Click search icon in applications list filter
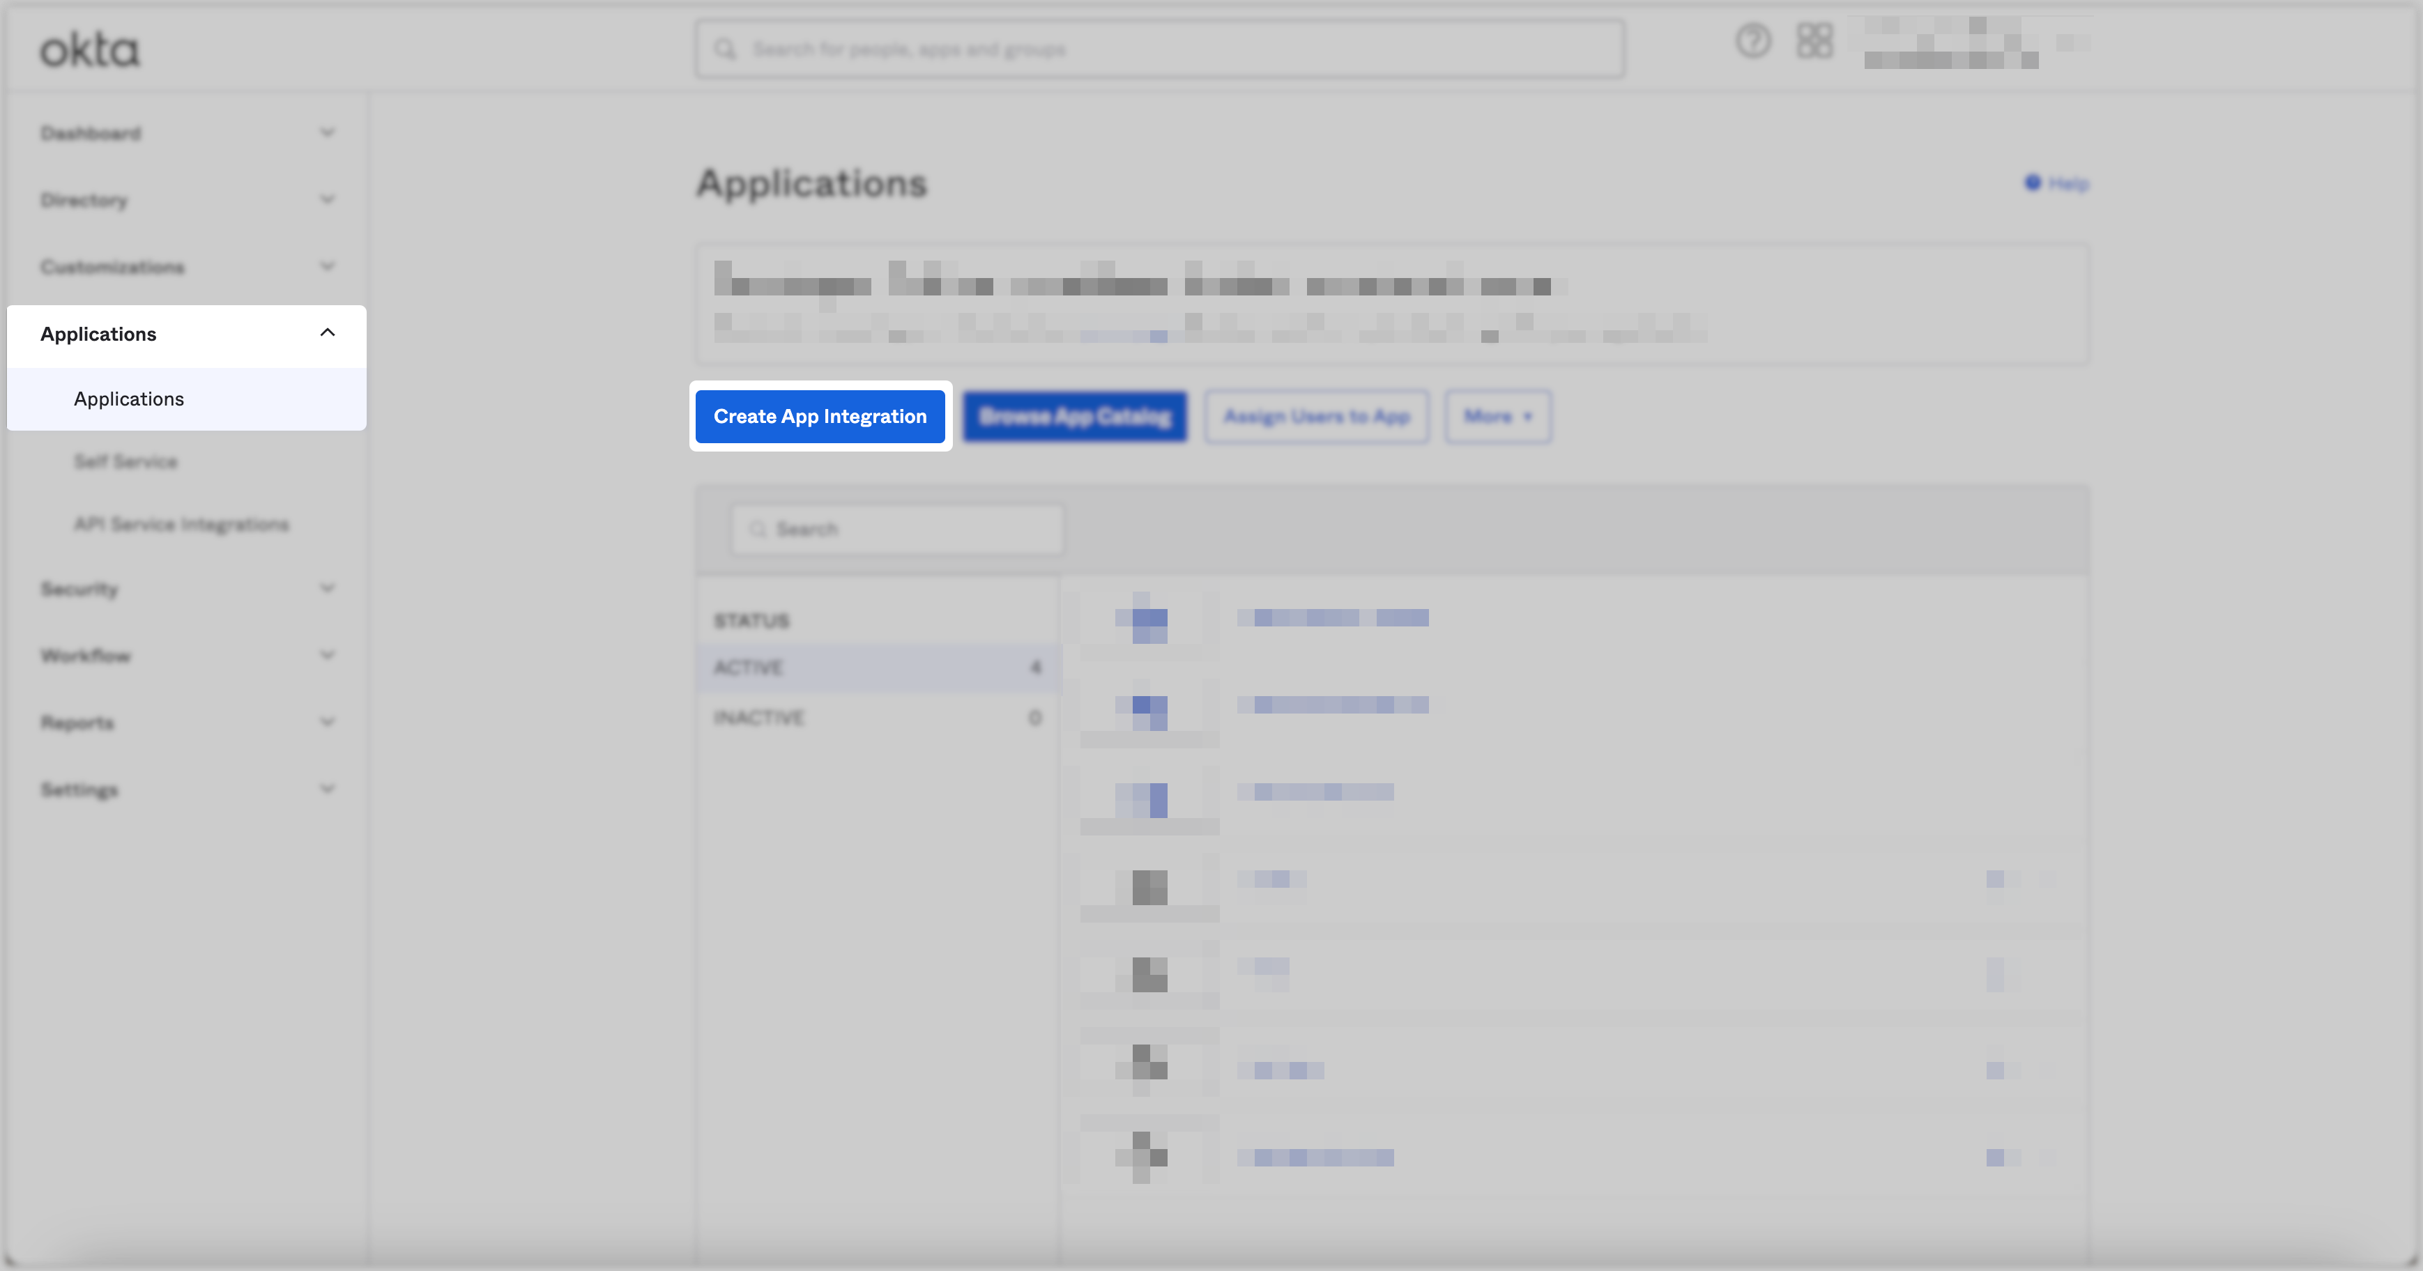This screenshot has height=1271, width=2423. [757, 530]
